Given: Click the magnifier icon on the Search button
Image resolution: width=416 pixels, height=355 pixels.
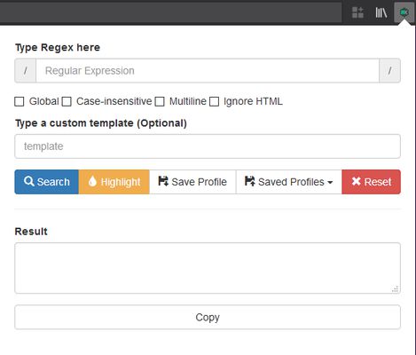Looking at the screenshot, I should [28, 181].
